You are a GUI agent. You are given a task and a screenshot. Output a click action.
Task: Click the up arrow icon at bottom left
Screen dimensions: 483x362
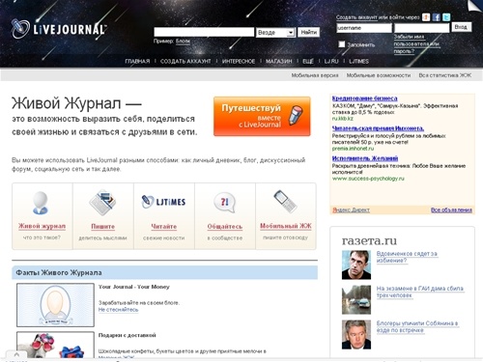point(16,355)
